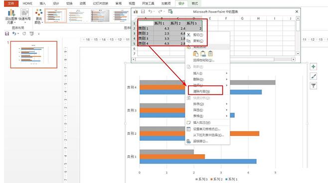Click the save icon in quick access toolbar
This screenshot has height=183, width=328.
[x=7, y=34]
